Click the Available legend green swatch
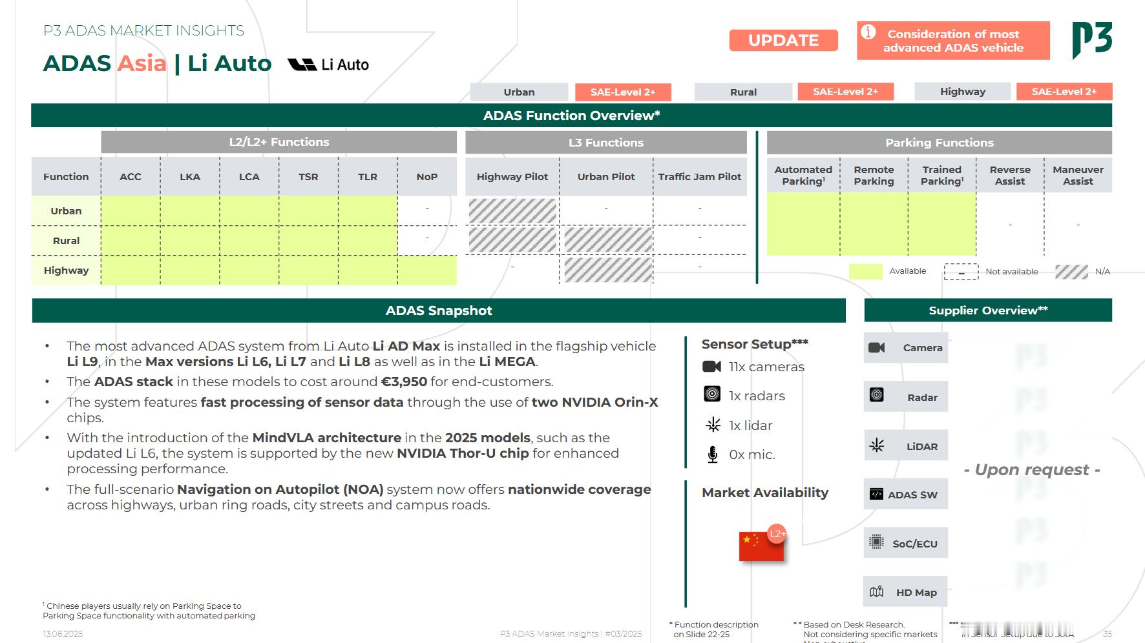1145x643 pixels. pyautogui.click(x=866, y=271)
